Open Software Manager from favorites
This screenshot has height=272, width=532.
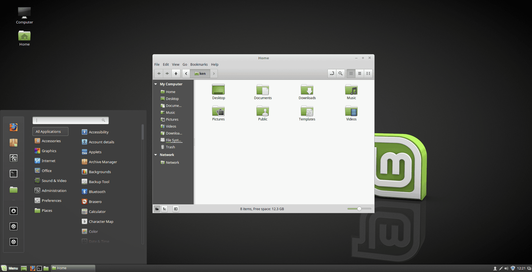pyautogui.click(x=14, y=142)
